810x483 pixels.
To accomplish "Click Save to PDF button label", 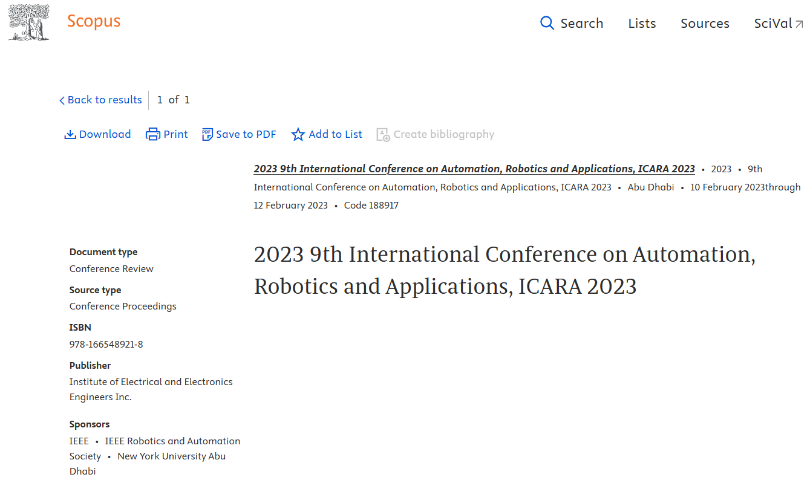I will (246, 134).
